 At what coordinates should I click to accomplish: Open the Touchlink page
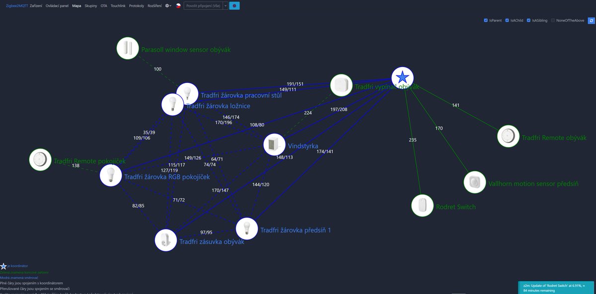pos(118,5)
